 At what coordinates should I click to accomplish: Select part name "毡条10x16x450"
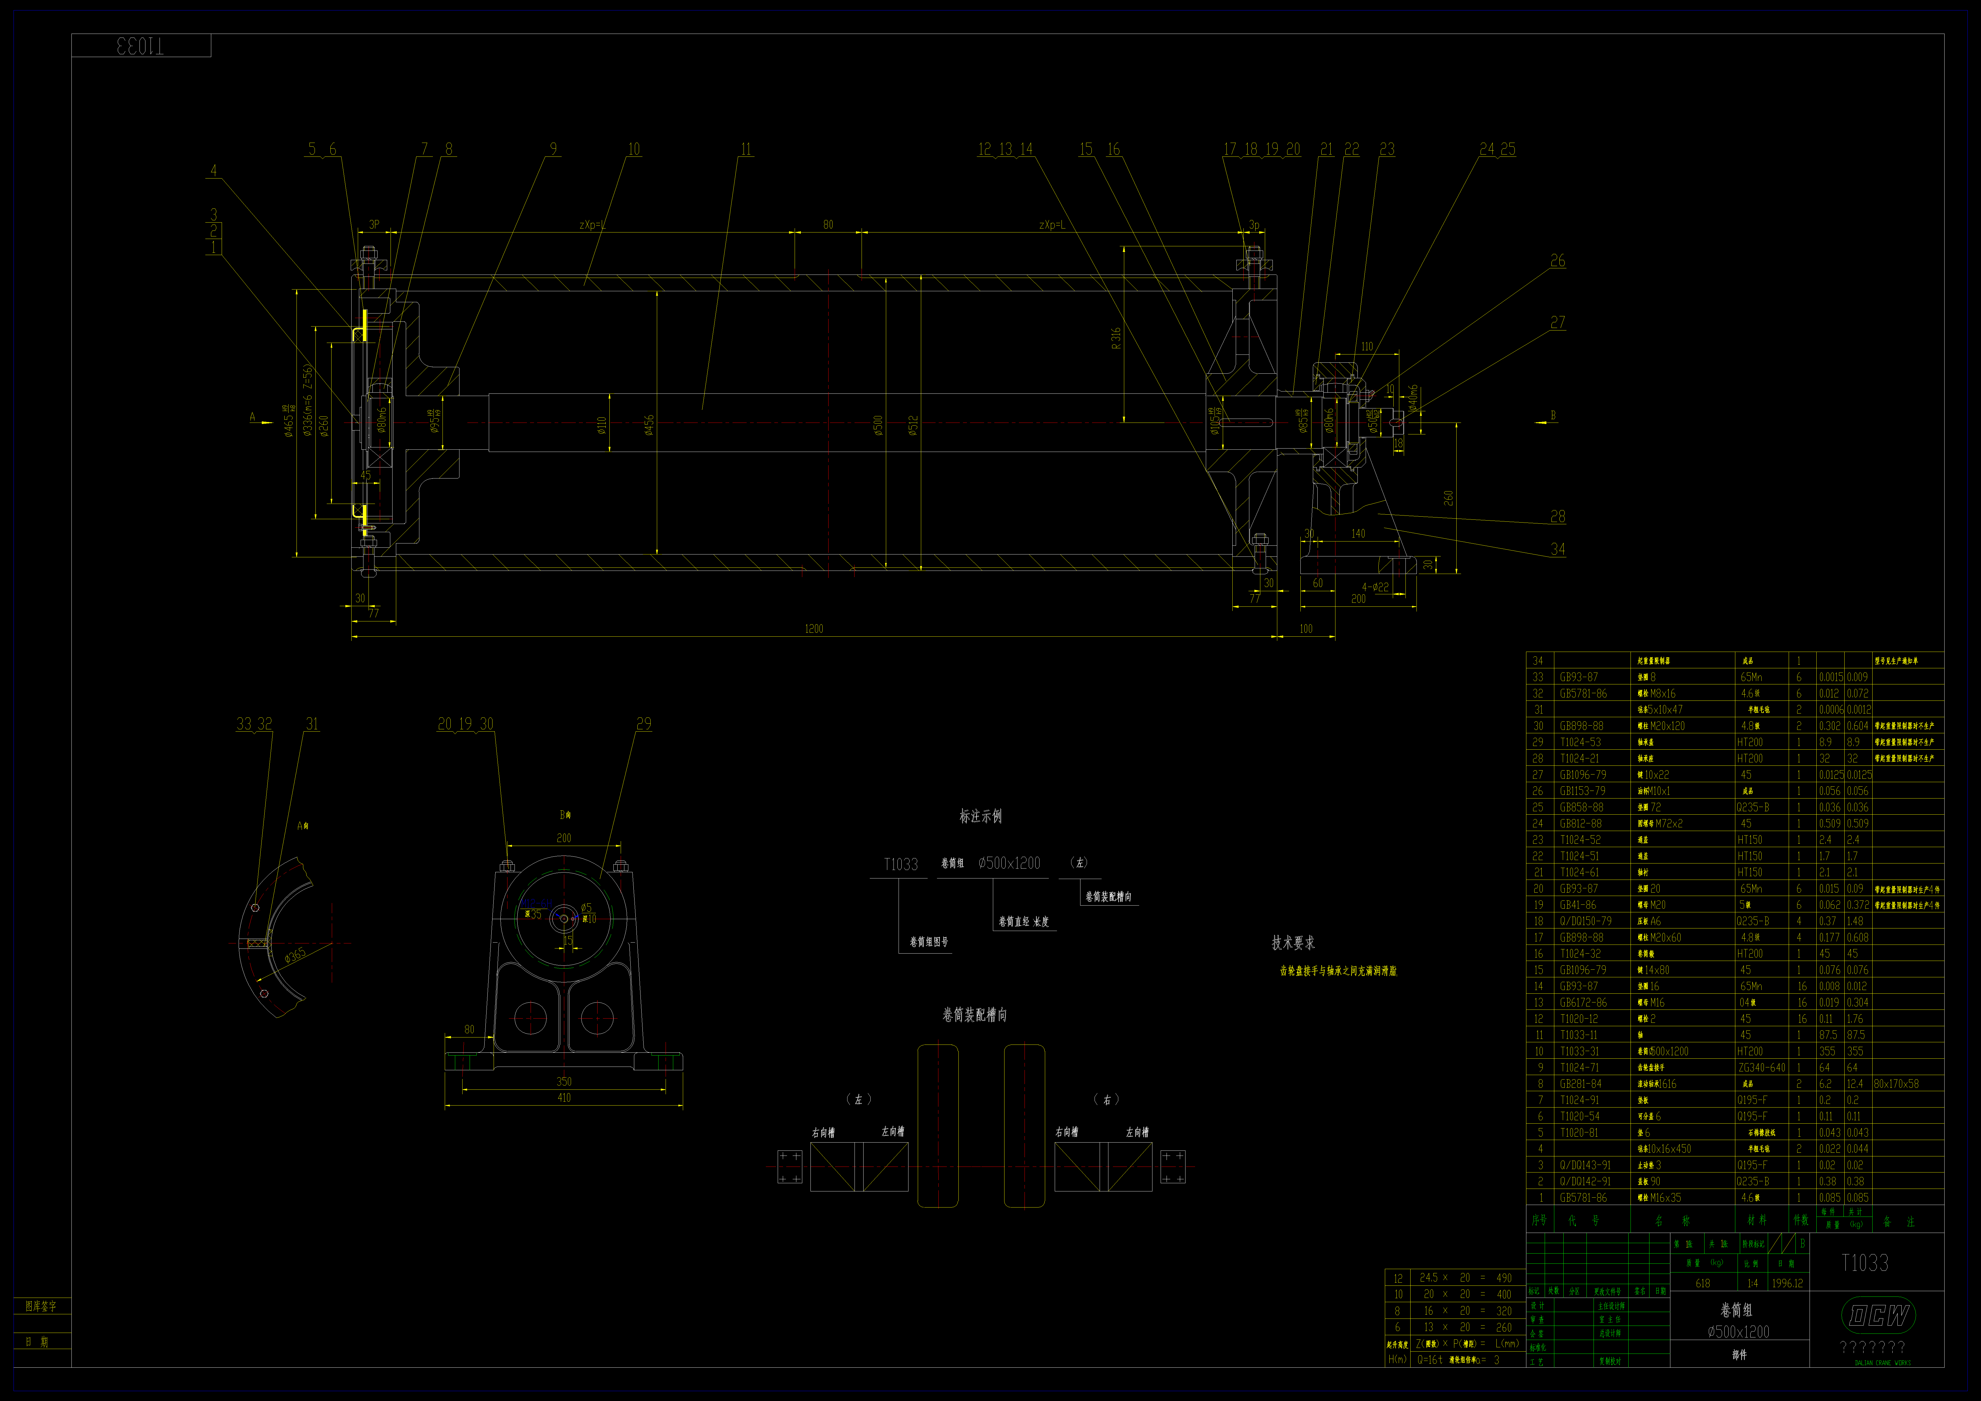point(1664,1149)
